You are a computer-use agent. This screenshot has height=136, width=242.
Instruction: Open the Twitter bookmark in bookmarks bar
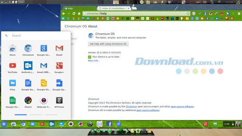coord(212,19)
